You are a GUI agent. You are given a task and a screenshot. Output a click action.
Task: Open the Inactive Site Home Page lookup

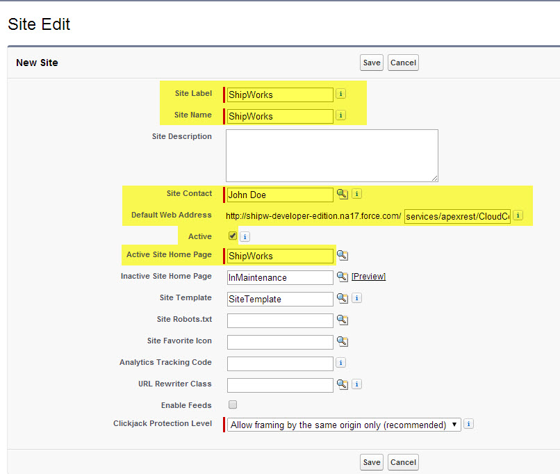coord(343,277)
